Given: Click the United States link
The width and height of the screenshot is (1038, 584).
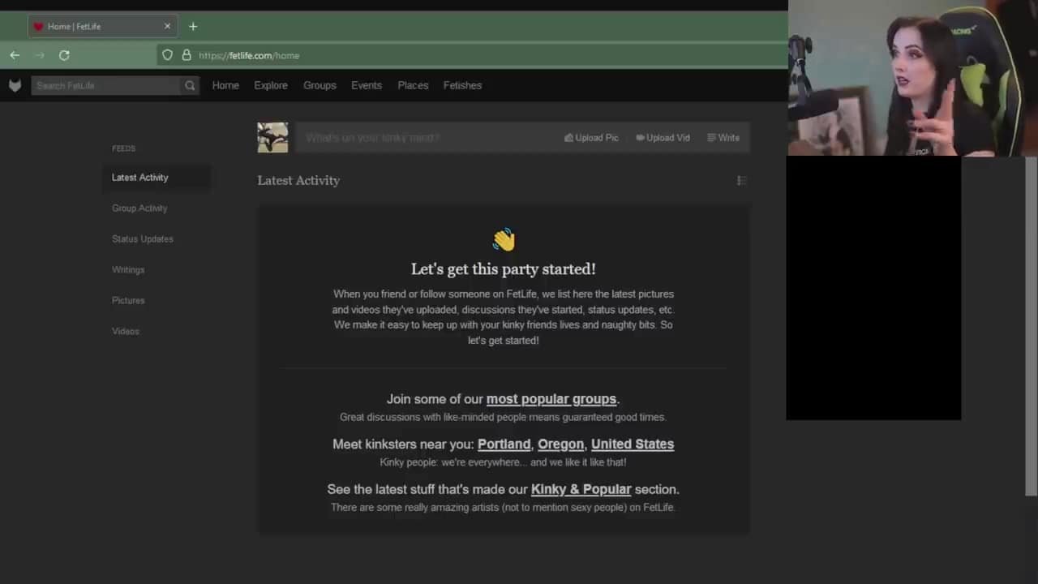Looking at the screenshot, I should click(633, 444).
